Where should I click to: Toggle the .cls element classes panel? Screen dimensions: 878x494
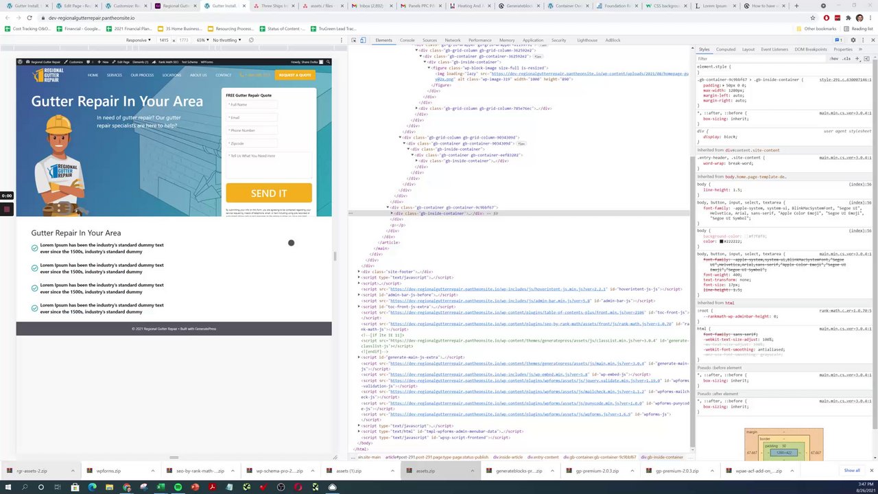click(x=846, y=59)
